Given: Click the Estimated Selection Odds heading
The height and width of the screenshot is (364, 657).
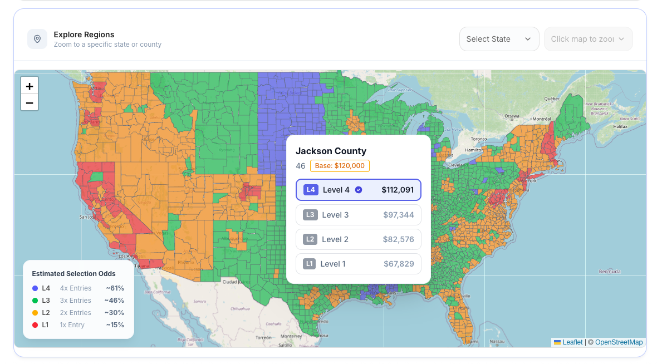Looking at the screenshot, I should coord(73,273).
